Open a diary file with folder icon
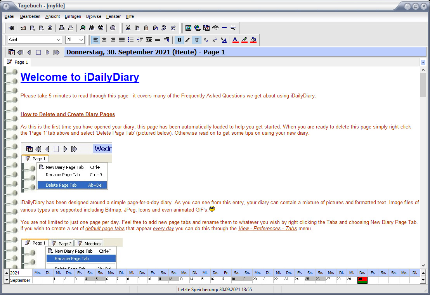 click(x=23, y=28)
